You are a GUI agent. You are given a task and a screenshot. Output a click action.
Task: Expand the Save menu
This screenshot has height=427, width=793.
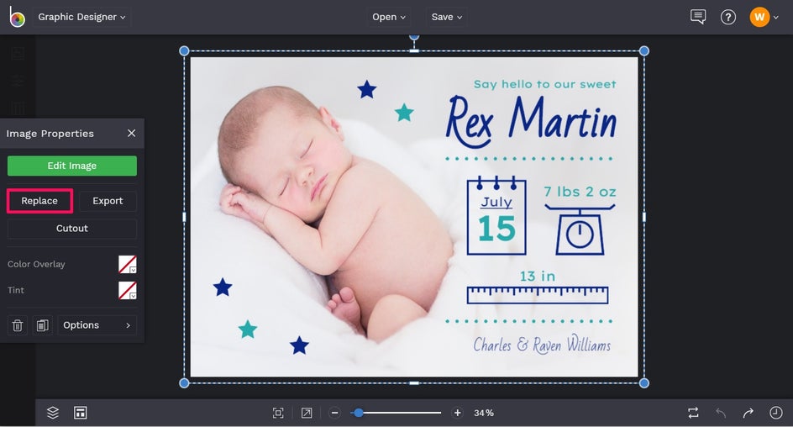click(446, 17)
